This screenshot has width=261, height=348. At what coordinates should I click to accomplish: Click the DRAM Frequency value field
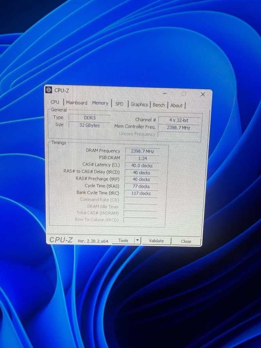click(142, 151)
